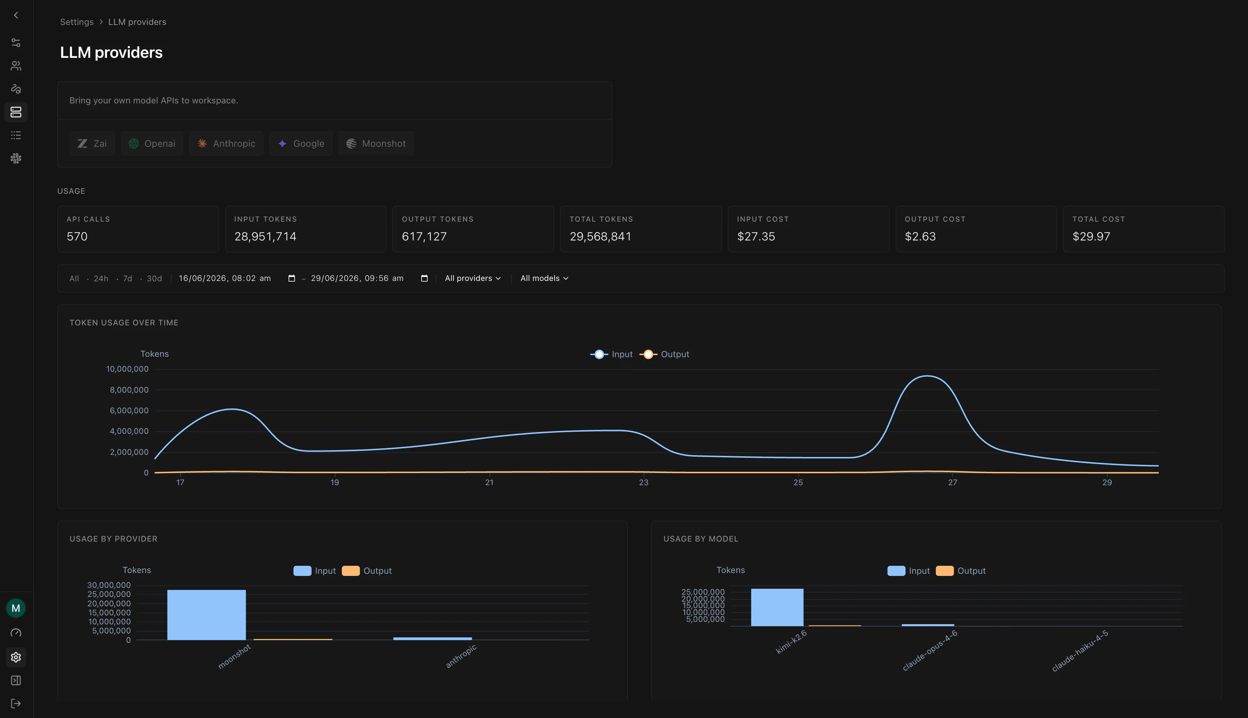Select the 30d time range
The height and width of the screenshot is (718, 1248).
tap(154, 279)
